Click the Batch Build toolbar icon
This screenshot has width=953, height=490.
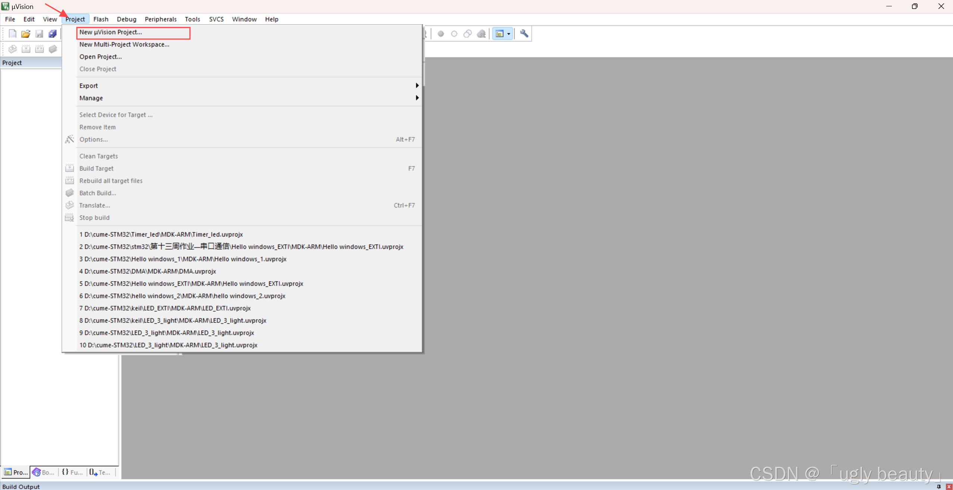tap(53, 49)
